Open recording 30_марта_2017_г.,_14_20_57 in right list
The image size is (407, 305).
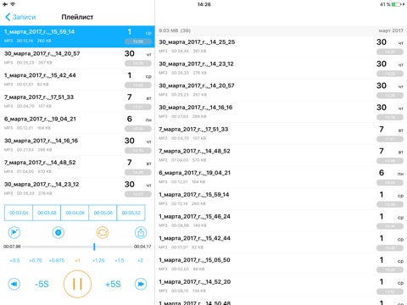[x=281, y=90]
